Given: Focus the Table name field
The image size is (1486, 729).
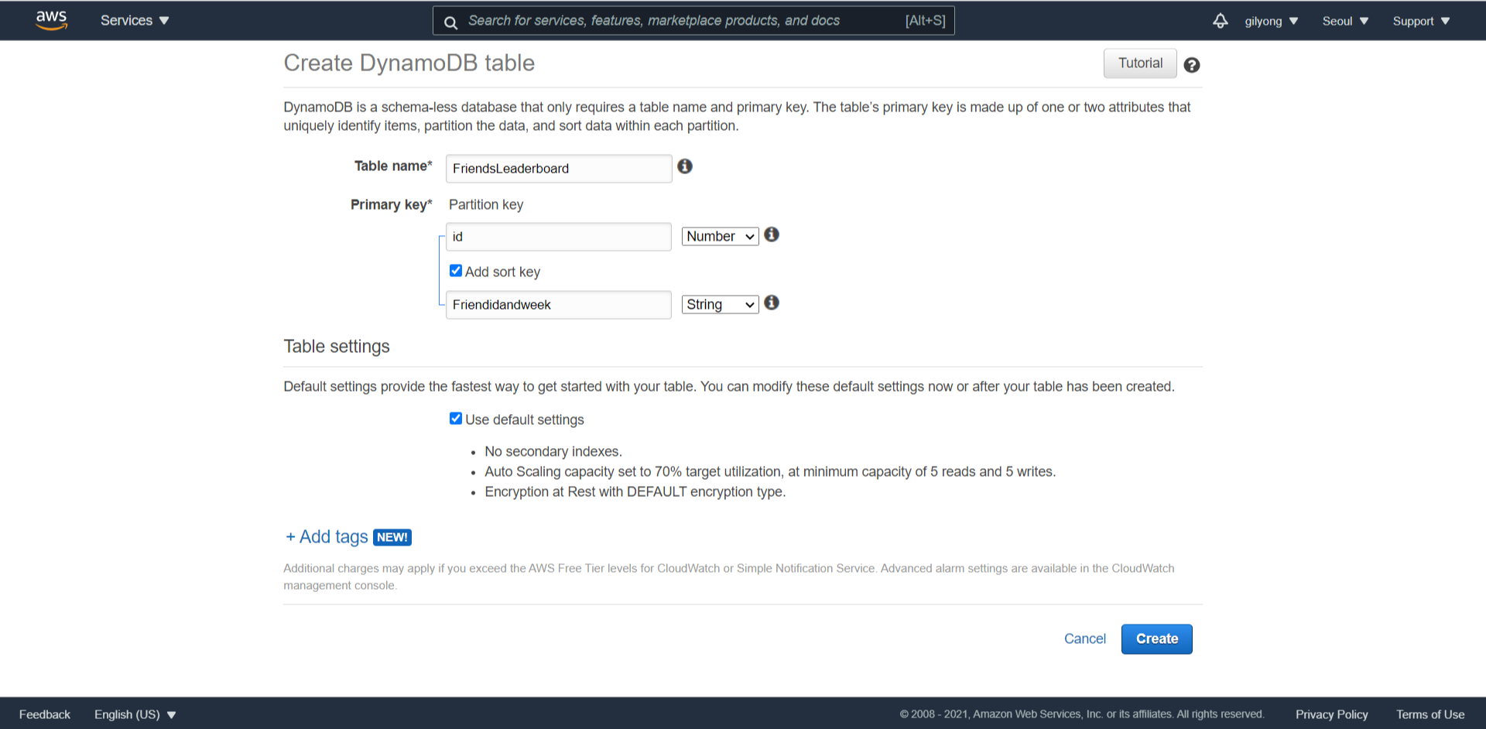Looking at the screenshot, I should click(x=559, y=169).
